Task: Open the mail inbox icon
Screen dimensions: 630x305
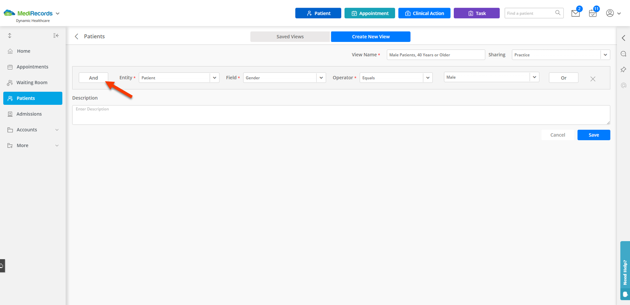Action: point(575,13)
